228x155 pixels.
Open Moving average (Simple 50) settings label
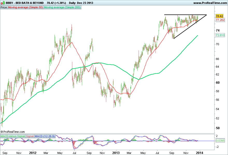[x=25, y=7]
